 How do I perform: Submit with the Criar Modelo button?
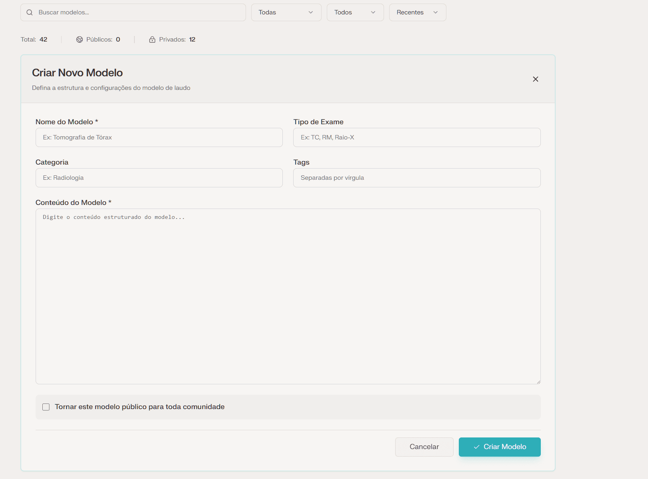tap(499, 447)
